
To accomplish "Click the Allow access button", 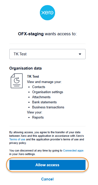I will pyautogui.click(x=47, y=165).
